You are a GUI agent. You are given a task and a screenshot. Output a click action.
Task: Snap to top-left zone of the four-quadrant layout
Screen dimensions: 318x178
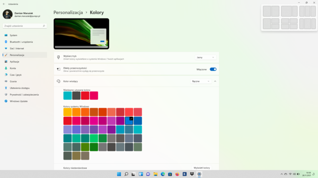click(x=285, y=21)
